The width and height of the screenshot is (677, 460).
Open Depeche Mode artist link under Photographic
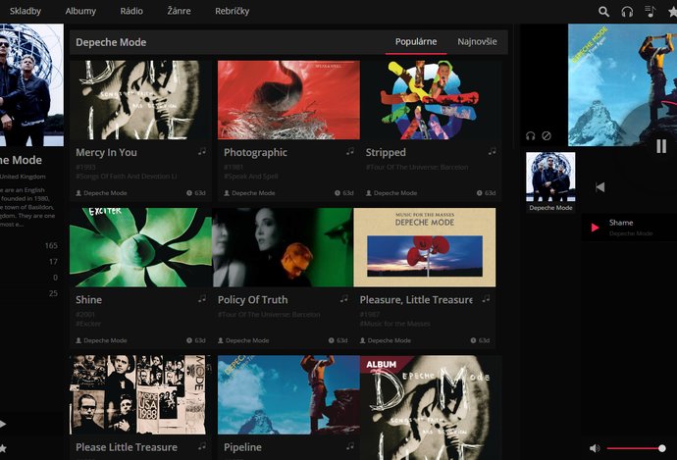pos(253,193)
